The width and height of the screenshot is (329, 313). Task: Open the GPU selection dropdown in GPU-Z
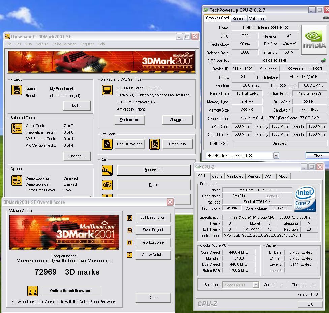(x=276, y=155)
